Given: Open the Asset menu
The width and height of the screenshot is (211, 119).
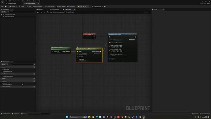Looking at the screenshot, I should pos(15,1).
